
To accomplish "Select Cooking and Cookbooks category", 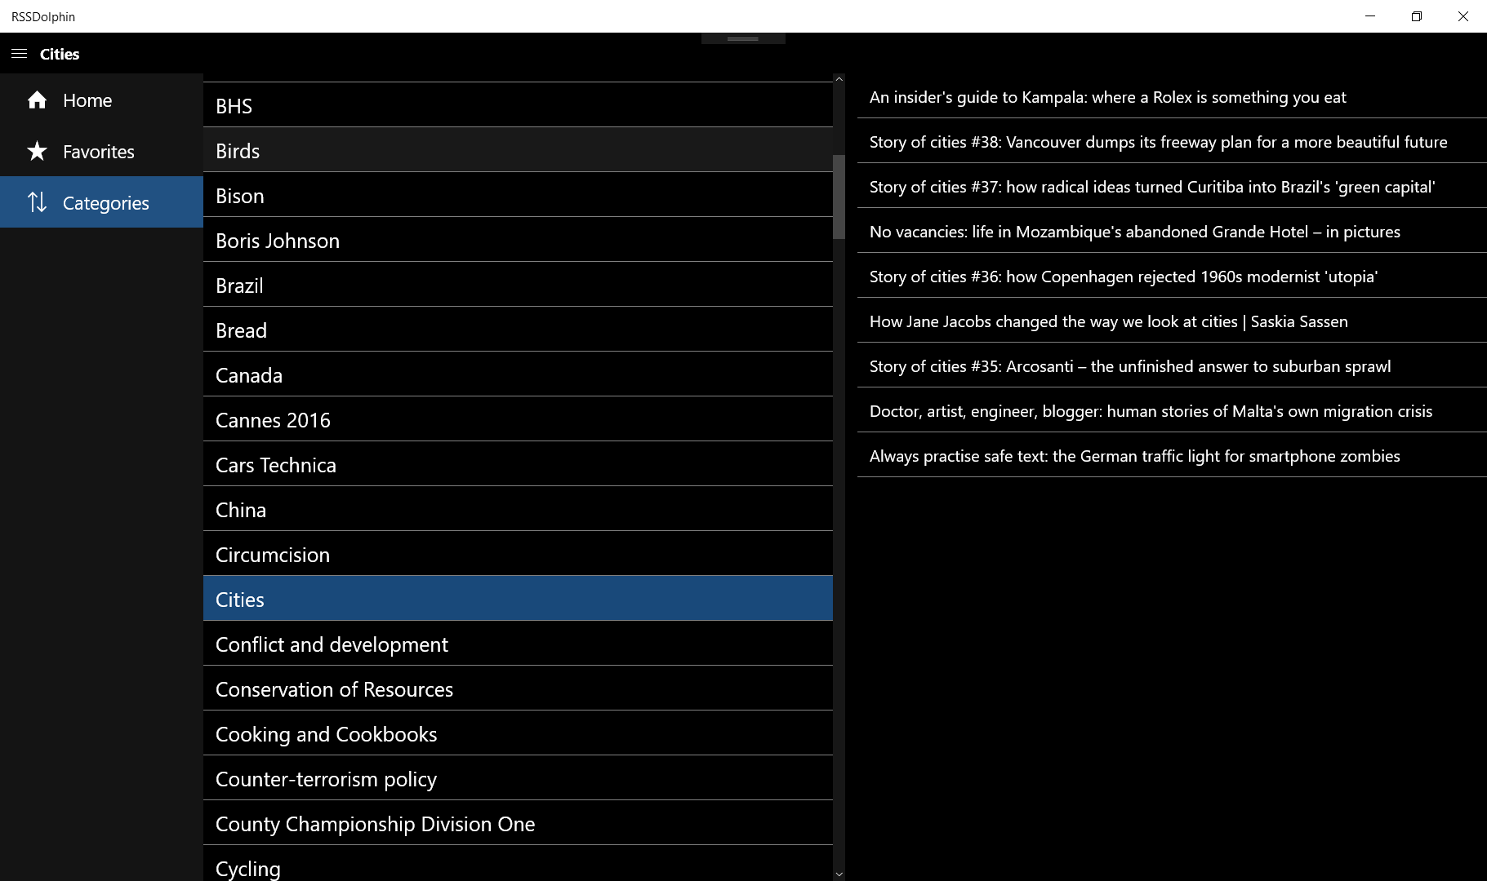I will (x=518, y=733).
